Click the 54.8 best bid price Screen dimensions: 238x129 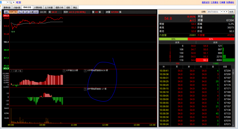193,46
